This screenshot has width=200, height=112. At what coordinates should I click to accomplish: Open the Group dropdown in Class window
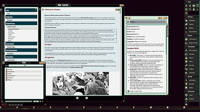tap(26, 65)
